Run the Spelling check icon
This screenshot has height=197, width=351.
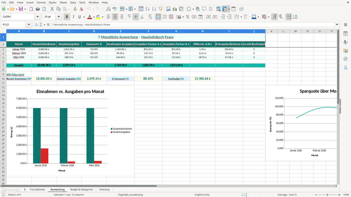tap(115, 9)
